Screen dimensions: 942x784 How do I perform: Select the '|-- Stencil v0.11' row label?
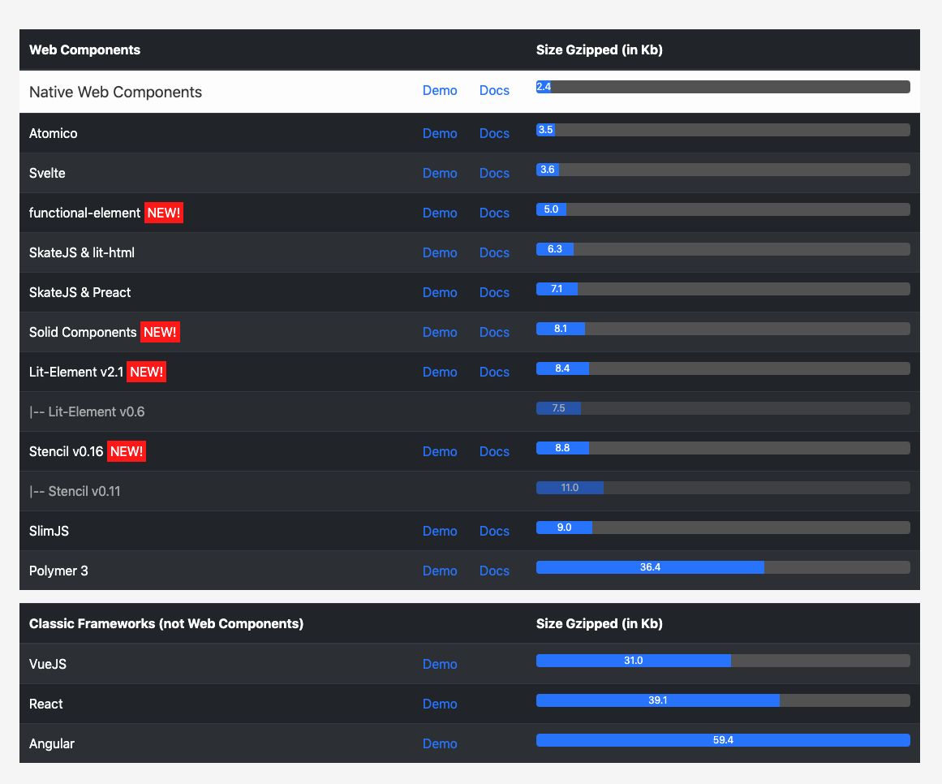point(75,492)
